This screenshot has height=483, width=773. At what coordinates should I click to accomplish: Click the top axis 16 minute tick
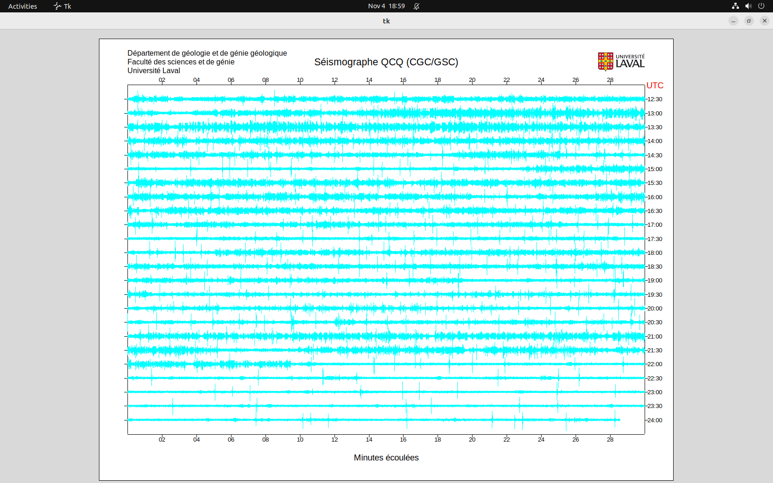[403, 80]
